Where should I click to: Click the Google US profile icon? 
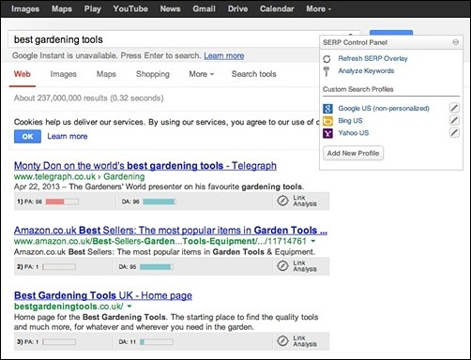pyautogui.click(x=327, y=109)
